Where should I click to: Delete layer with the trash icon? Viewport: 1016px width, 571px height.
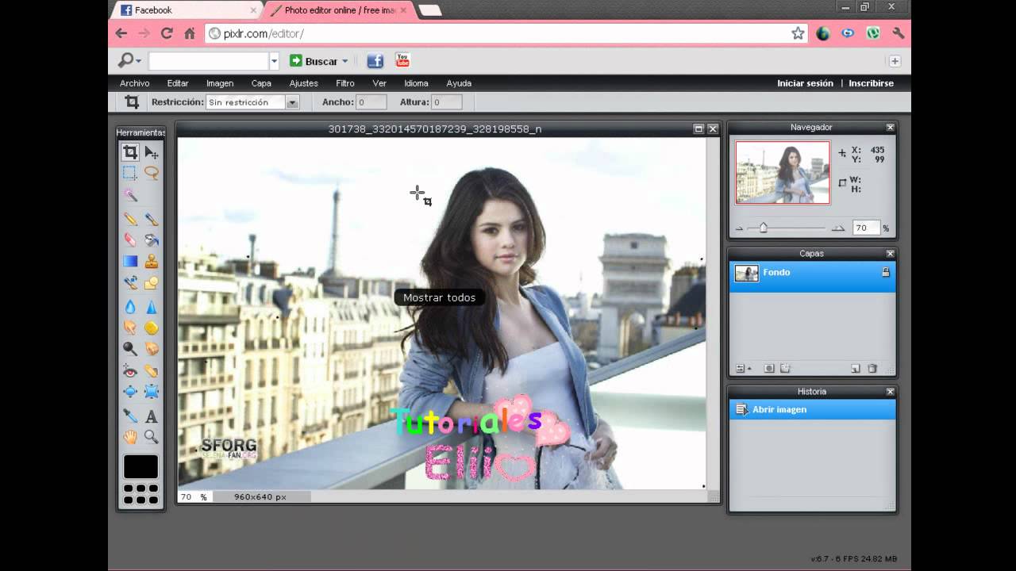[872, 368]
